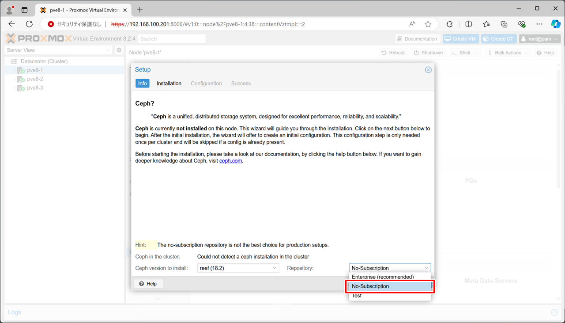Open the Copilot sidebar icon
Screen dimensions: 565x323
pos(555,24)
